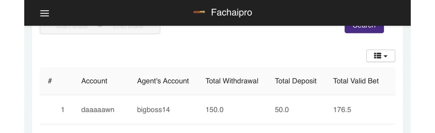The width and height of the screenshot is (435, 133).
Task: Click row number 1 cell
Action: click(x=63, y=110)
